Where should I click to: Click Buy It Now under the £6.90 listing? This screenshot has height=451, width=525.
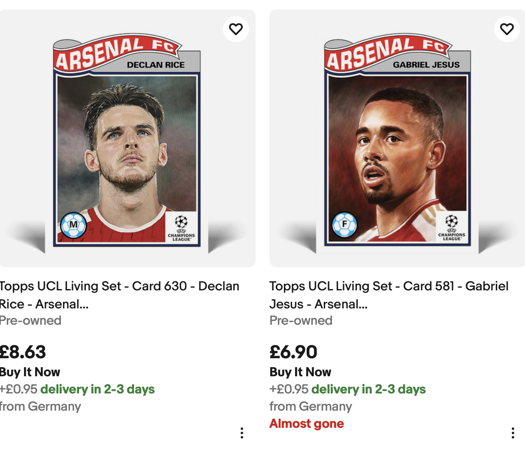(300, 372)
